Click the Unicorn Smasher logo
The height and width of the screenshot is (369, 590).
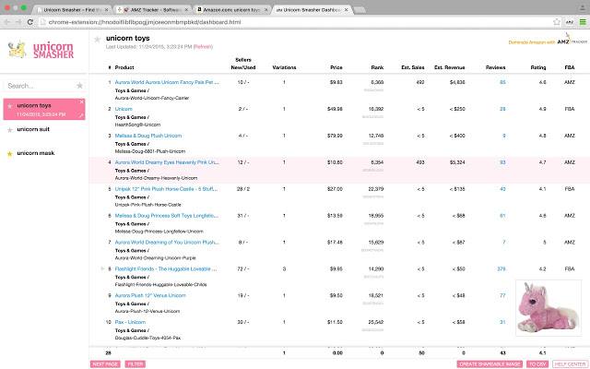(x=44, y=49)
